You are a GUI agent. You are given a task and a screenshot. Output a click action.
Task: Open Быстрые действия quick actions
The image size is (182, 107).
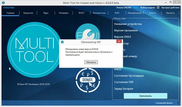pos(170,8)
